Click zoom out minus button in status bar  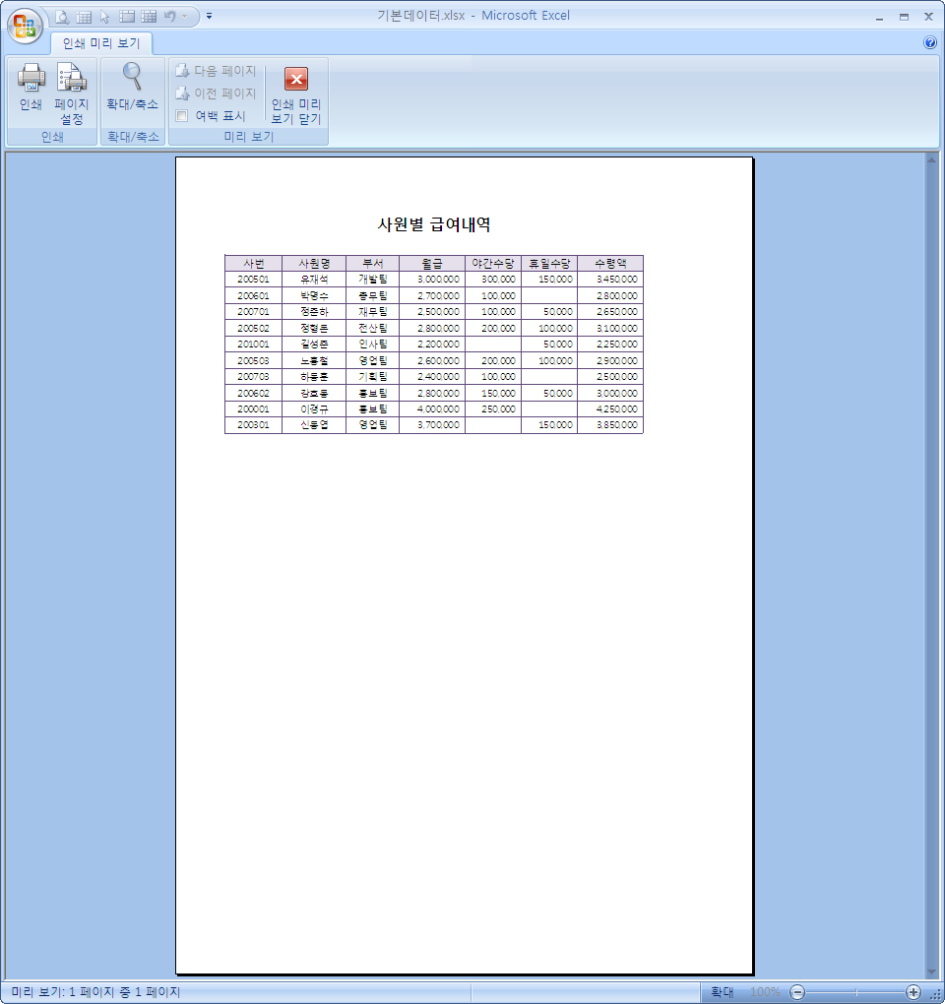pos(797,992)
